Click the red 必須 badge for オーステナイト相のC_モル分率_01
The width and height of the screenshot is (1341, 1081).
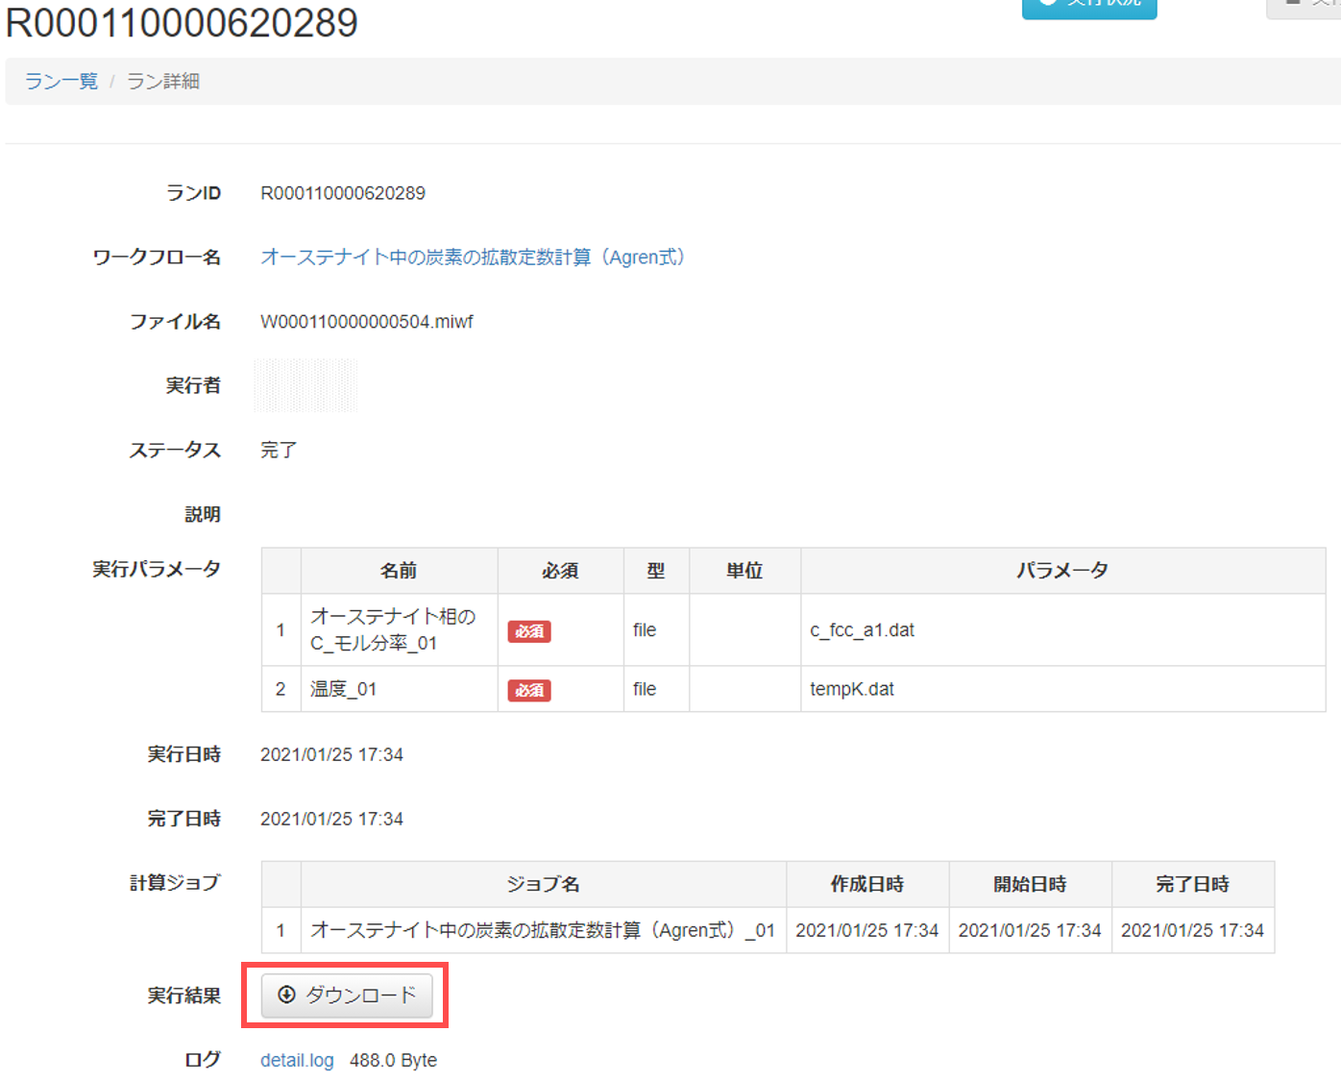click(x=529, y=631)
